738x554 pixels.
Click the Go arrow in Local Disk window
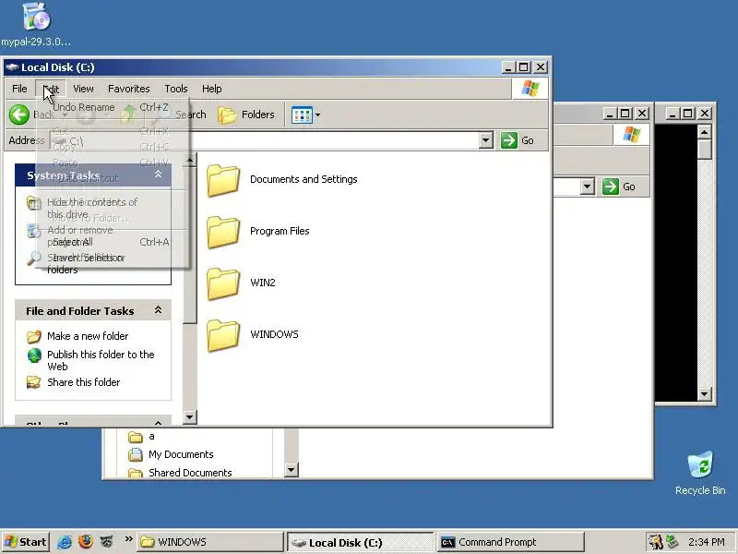(x=509, y=140)
